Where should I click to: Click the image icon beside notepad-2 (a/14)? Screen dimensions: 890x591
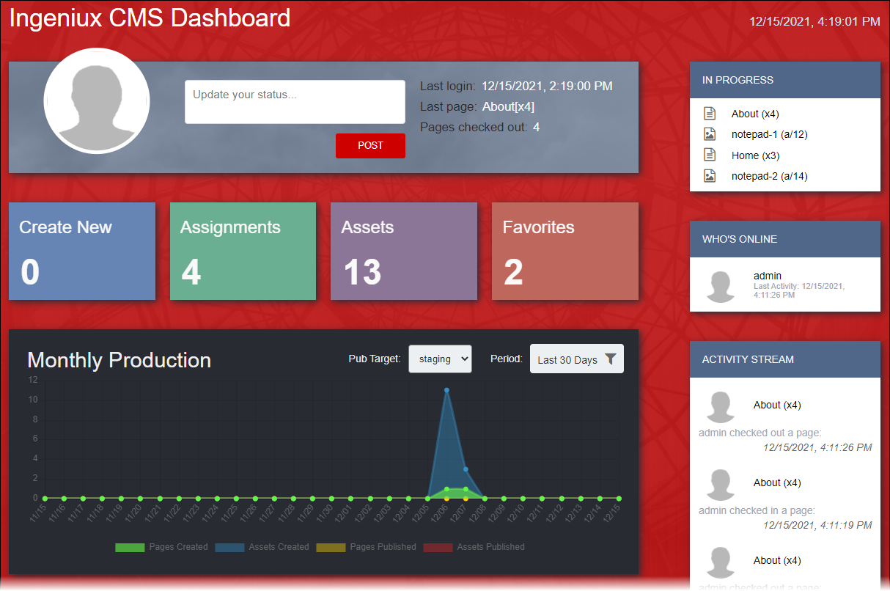click(709, 176)
